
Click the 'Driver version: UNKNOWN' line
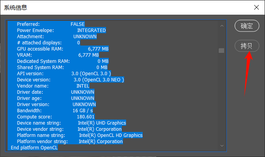pyautogui.click(x=56, y=104)
